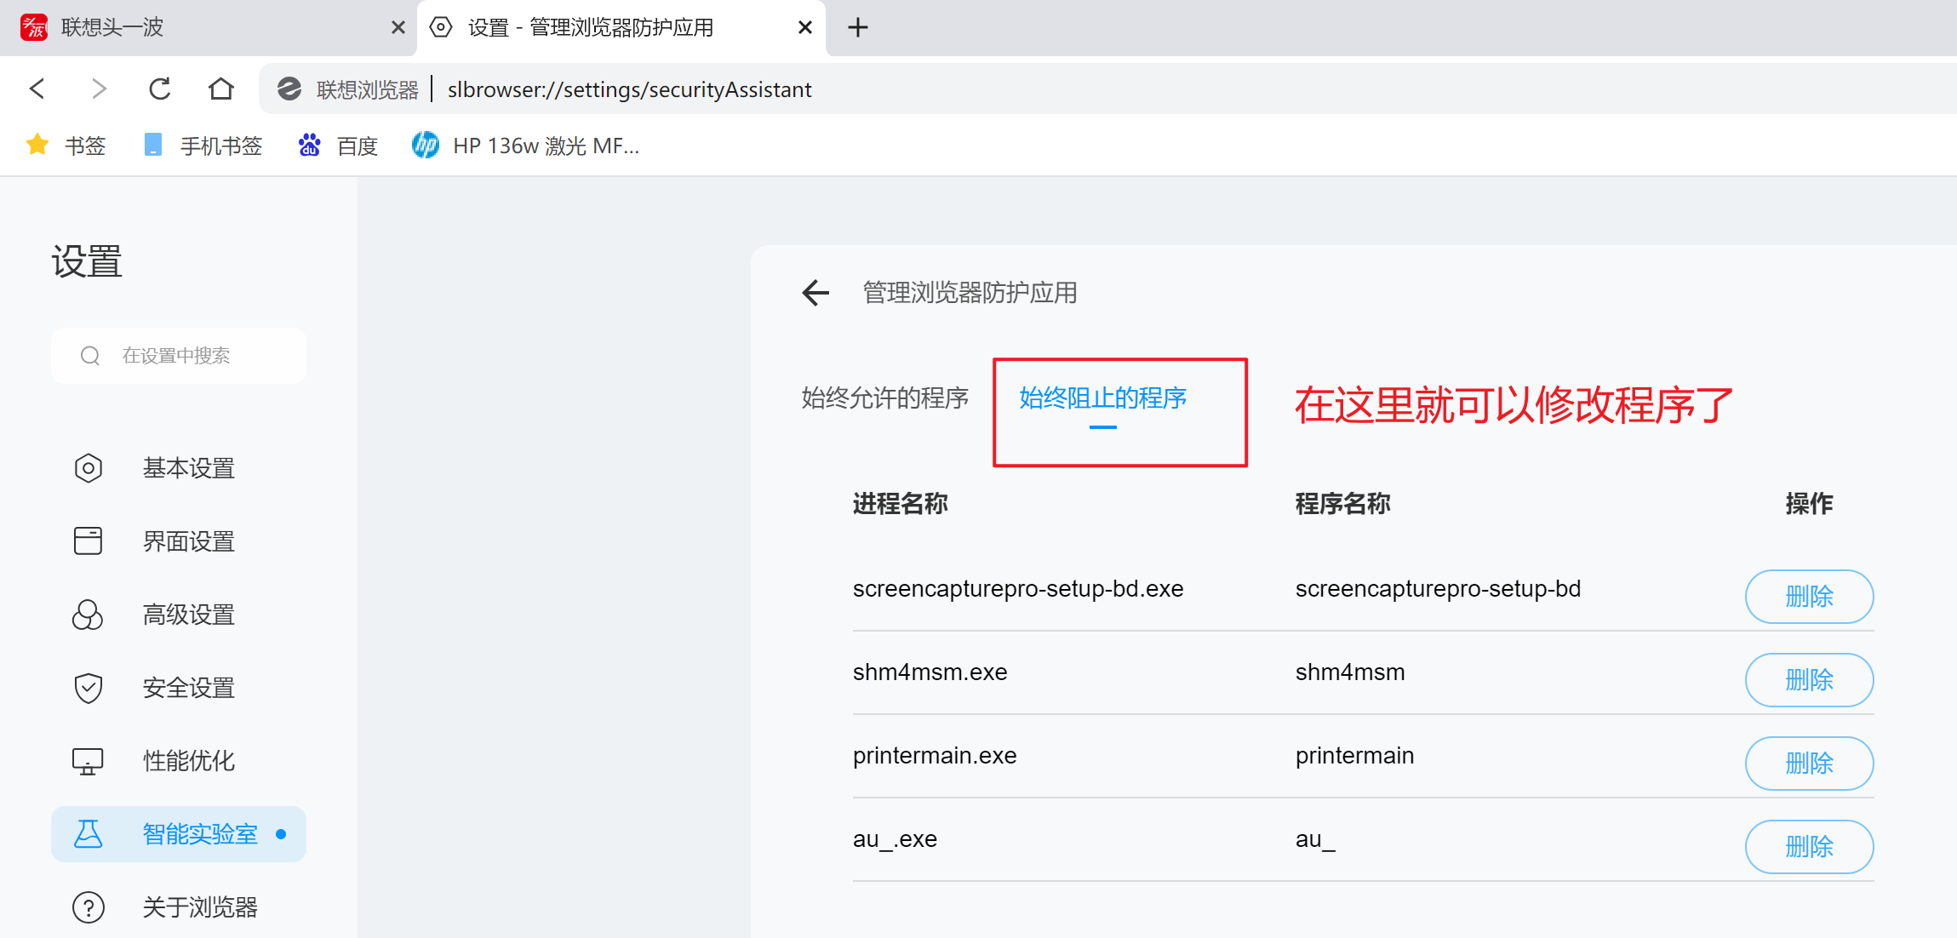Open a new tab with plus button
Viewport: 1957px width, 938px height.
pos(858,27)
